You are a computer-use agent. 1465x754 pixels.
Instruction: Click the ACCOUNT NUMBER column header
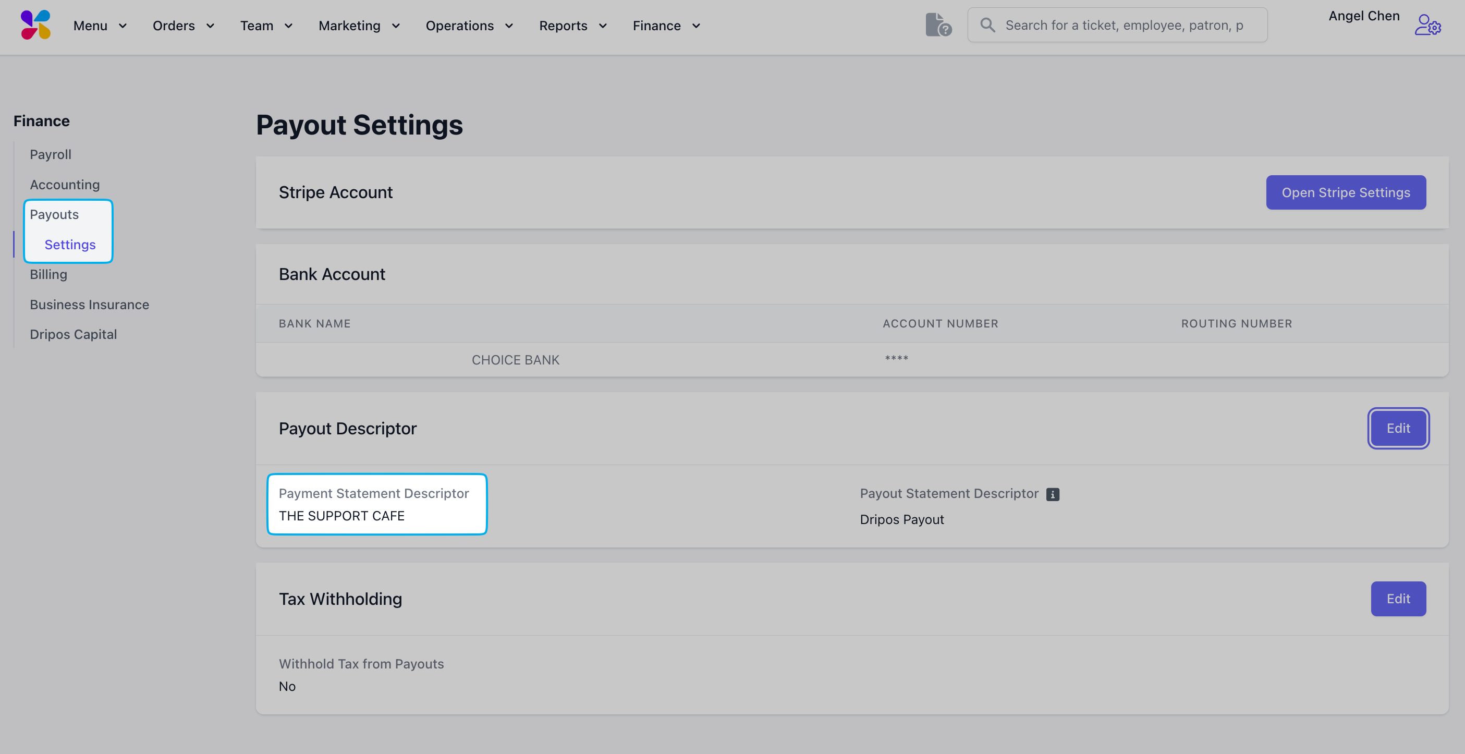(x=940, y=323)
